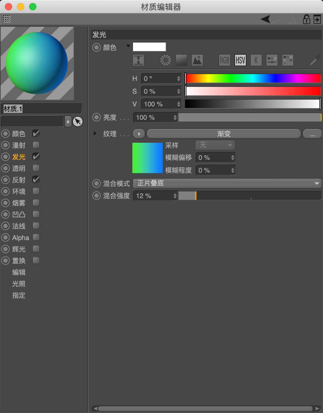Click the V value stepper arrows
This screenshot has height=413, width=323.
[x=178, y=104]
